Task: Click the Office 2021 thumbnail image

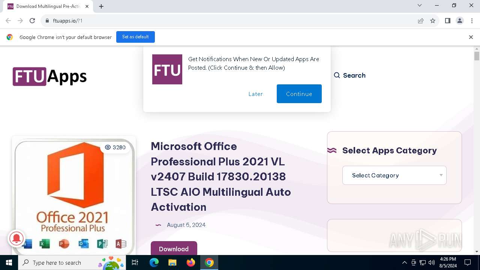Action: pyautogui.click(x=74, y=196)
